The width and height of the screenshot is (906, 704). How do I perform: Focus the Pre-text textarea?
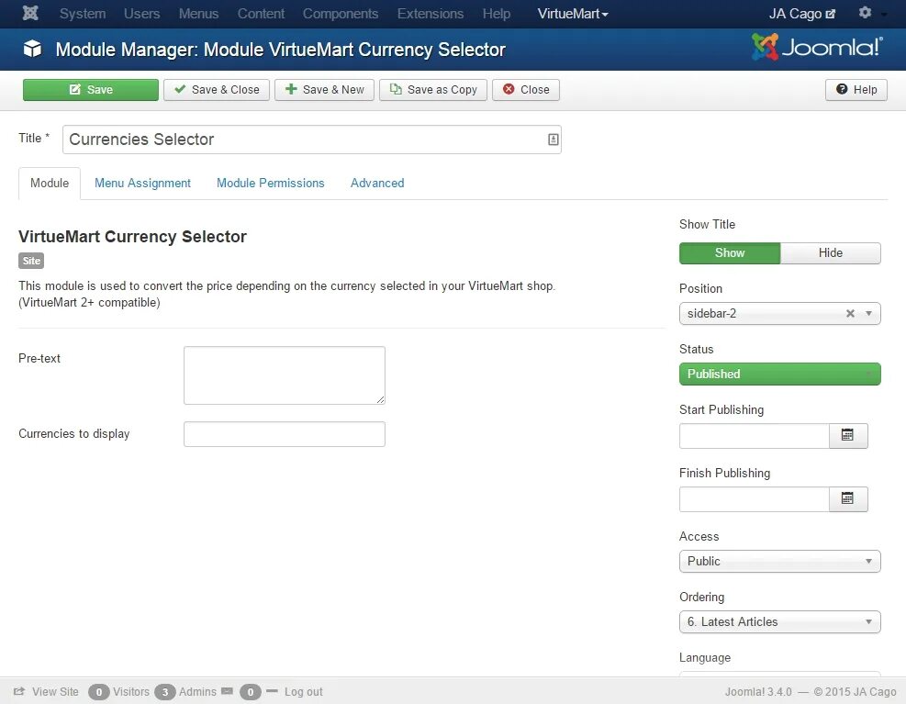285,375
